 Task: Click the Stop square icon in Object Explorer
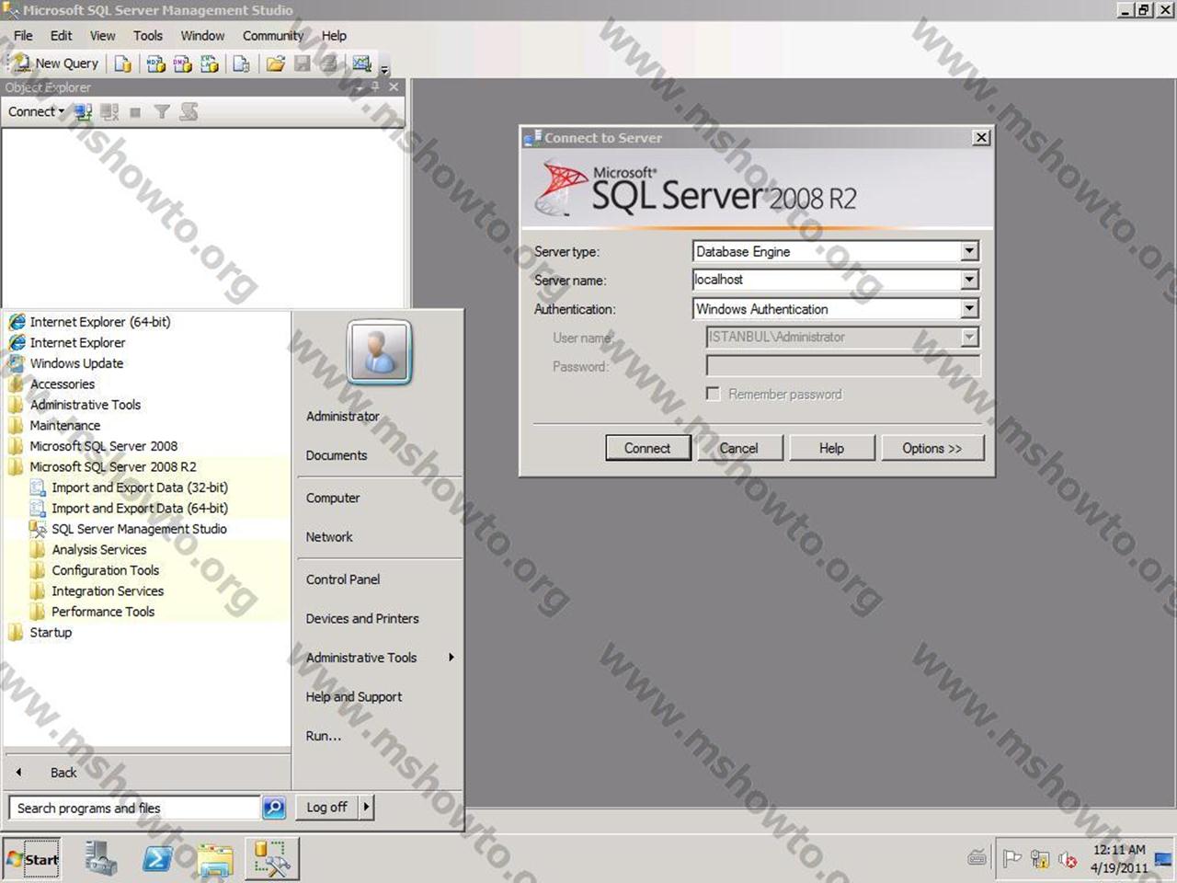click(135, 112)
